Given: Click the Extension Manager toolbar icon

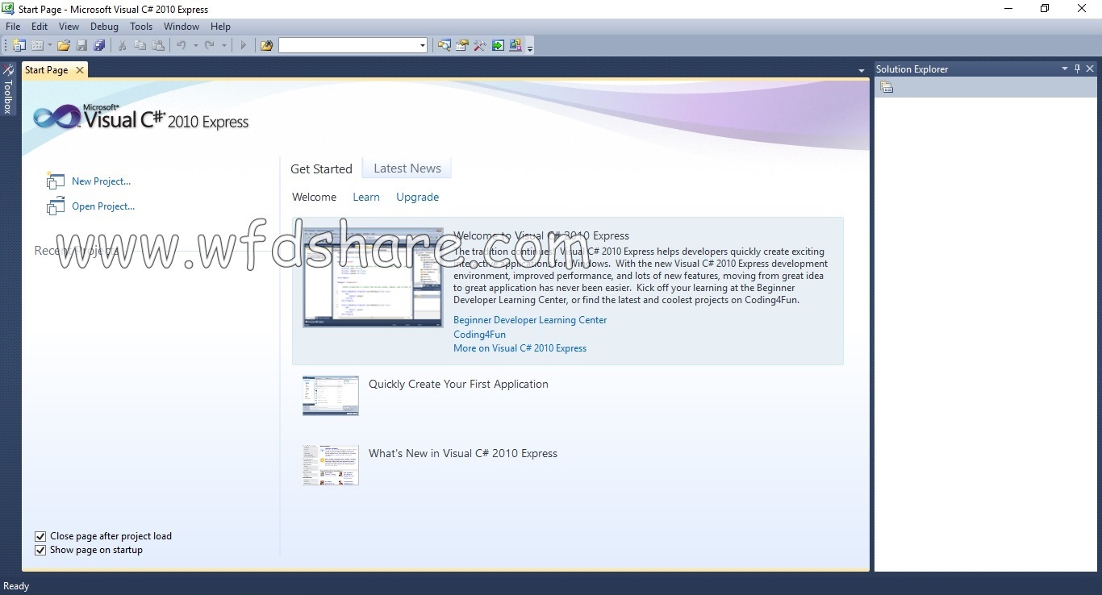Looking at the screenshot, I should tap(515, 45).
